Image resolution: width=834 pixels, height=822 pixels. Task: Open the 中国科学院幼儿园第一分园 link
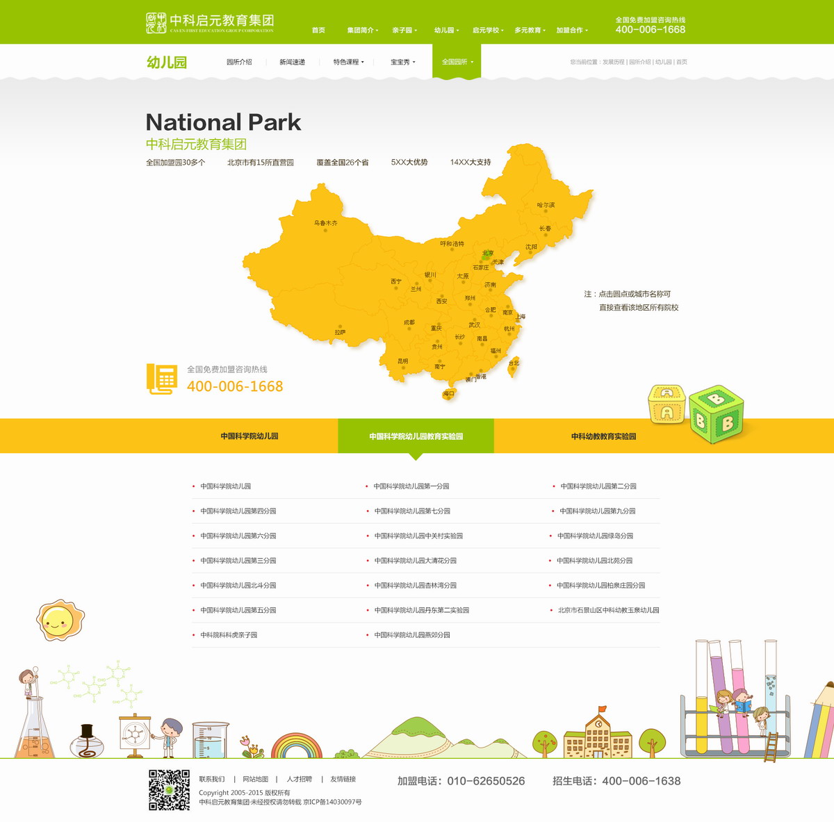coord(411,486)
